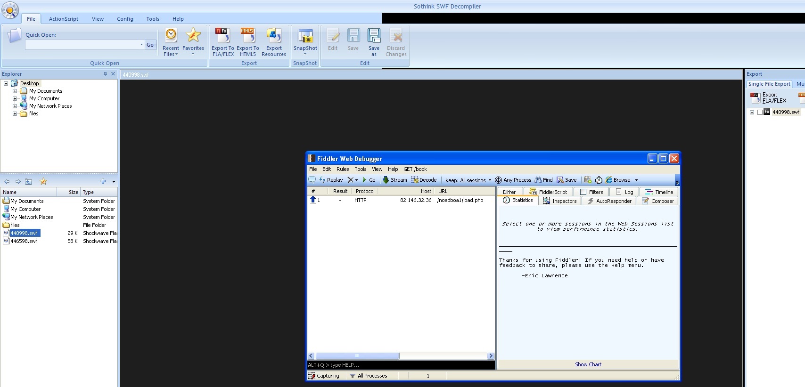Select 446598.swf in file list

pos(24,241)
